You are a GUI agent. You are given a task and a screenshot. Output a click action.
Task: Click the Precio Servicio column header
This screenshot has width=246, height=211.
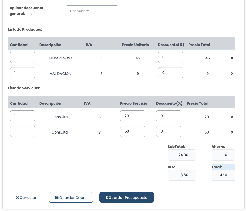click(134, 103)
